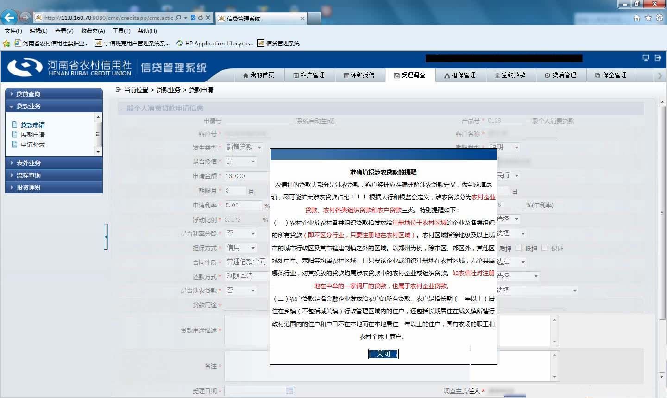This screenshot has width=667, height=398.
Task: Open the 保全管理 tab
Action: pyautogui.click(x=611, y=75)
